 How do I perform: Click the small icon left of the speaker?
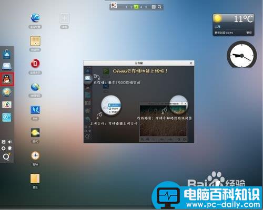[3, 142]
